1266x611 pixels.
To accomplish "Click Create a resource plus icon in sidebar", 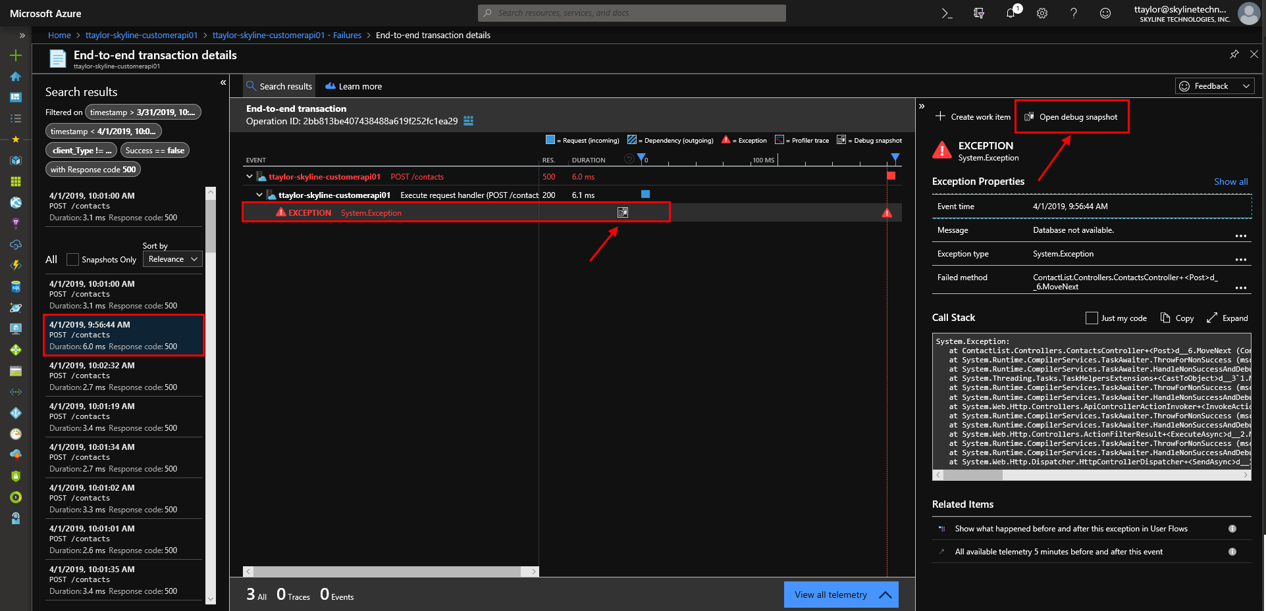I will tap(16, 55).
